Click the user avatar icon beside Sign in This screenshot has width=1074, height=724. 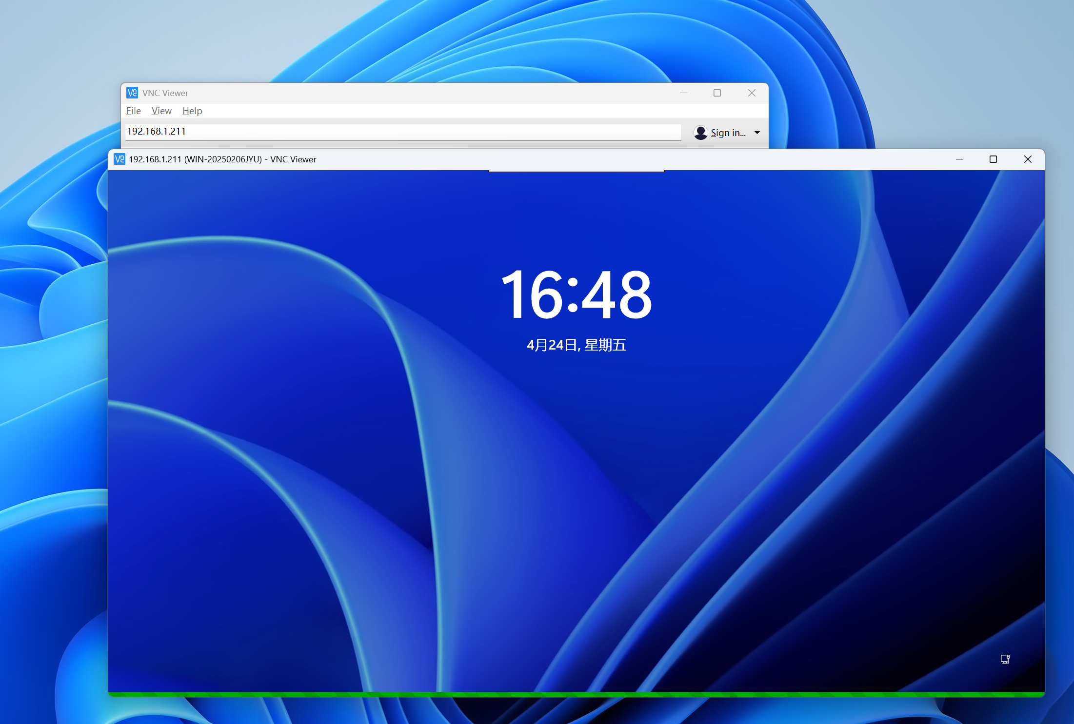[x=700, y=133]
